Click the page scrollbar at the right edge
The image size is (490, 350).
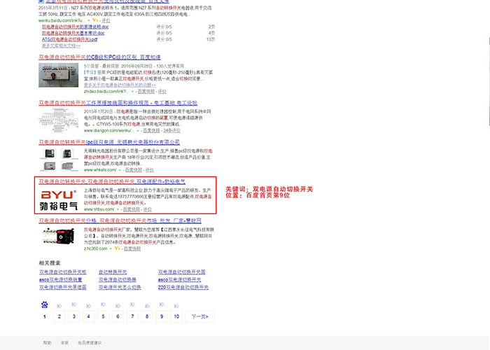[489, 81]
